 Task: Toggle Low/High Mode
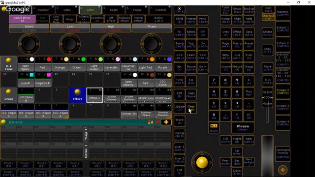tap(56, 19)
